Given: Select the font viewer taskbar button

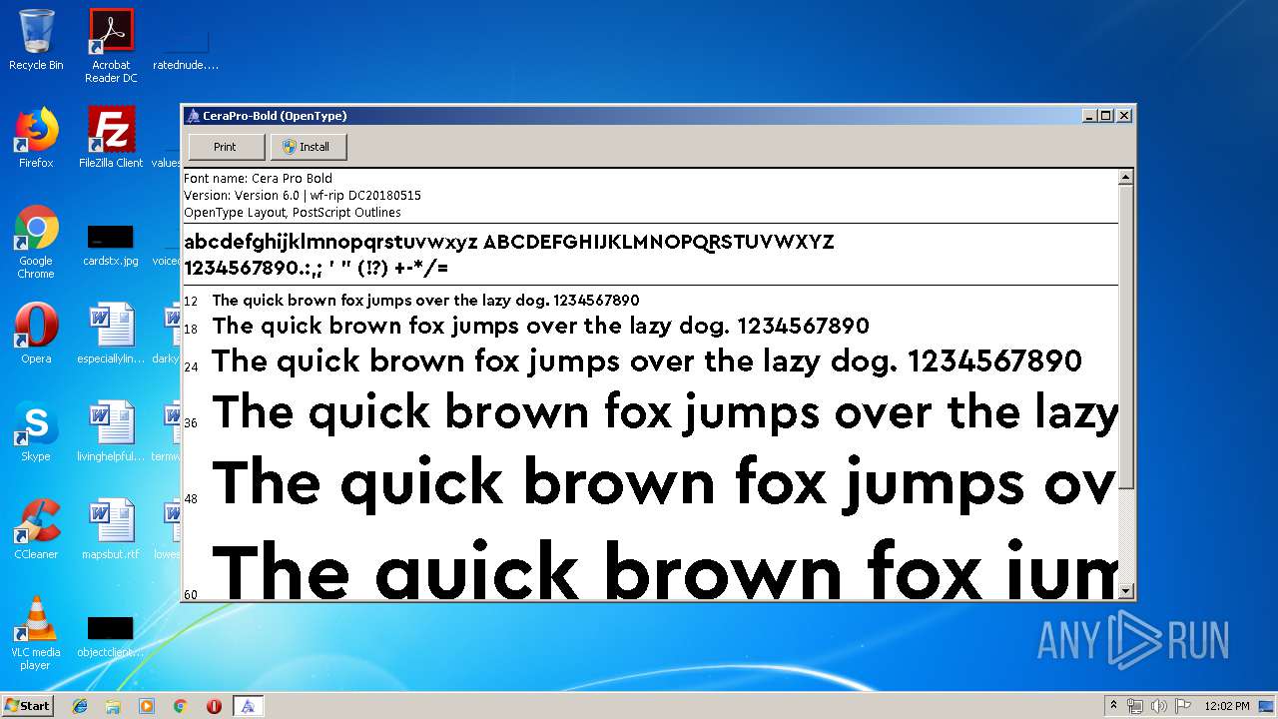Looking at the screenshot, I should 248,706.
